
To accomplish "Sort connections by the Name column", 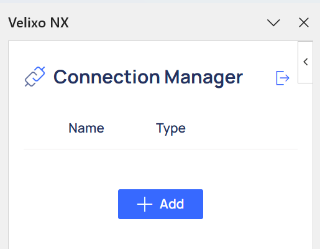I will coord(86,128).
